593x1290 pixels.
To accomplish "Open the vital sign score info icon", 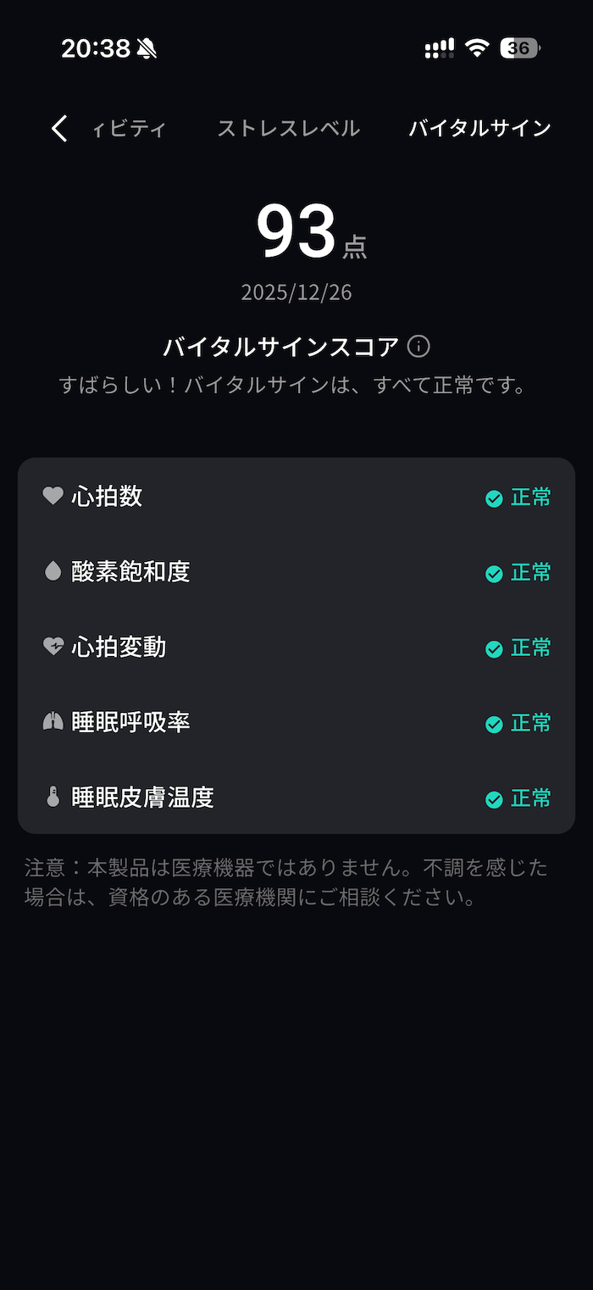I will click(418, 347).
